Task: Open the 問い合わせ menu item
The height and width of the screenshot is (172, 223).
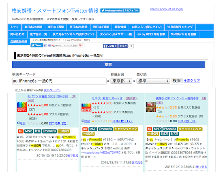Action: pos(17,34)
